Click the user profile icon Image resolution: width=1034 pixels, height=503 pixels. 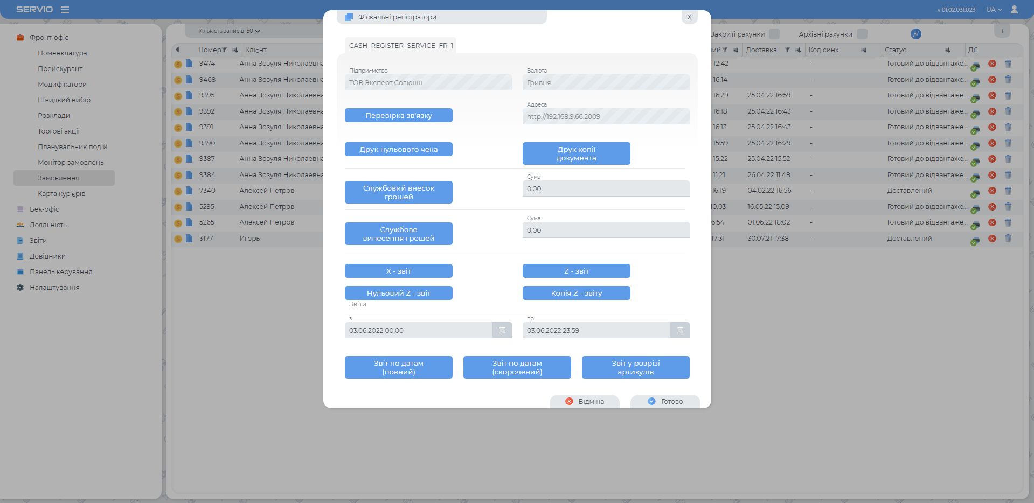click(x=1014, y=10)
